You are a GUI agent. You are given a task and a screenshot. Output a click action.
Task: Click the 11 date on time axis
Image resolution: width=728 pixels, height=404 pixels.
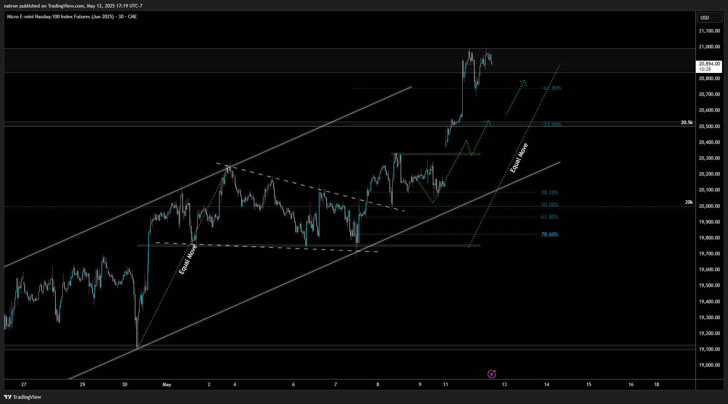click(446, 385)
